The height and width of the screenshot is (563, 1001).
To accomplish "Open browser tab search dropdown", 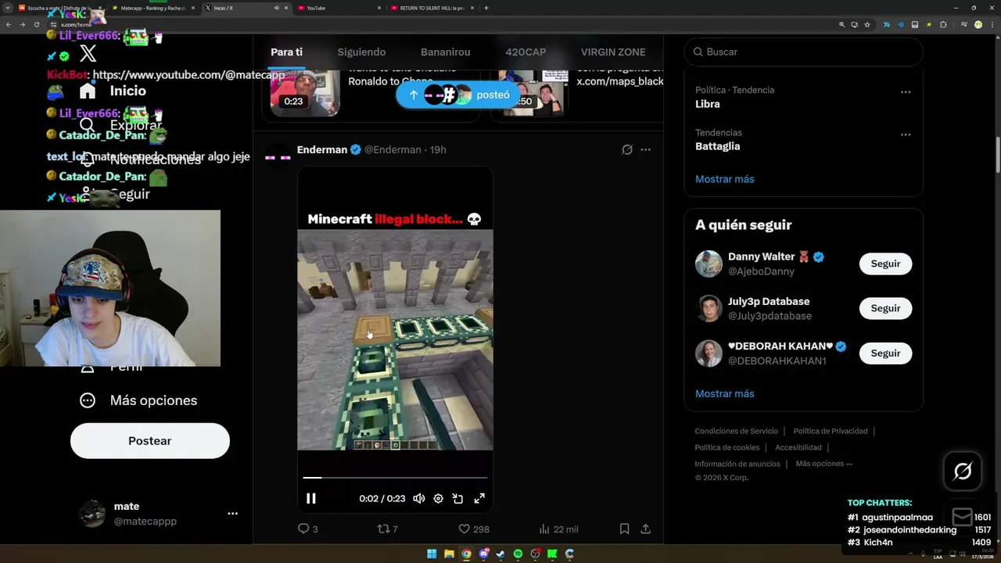I will click(7, 8).
